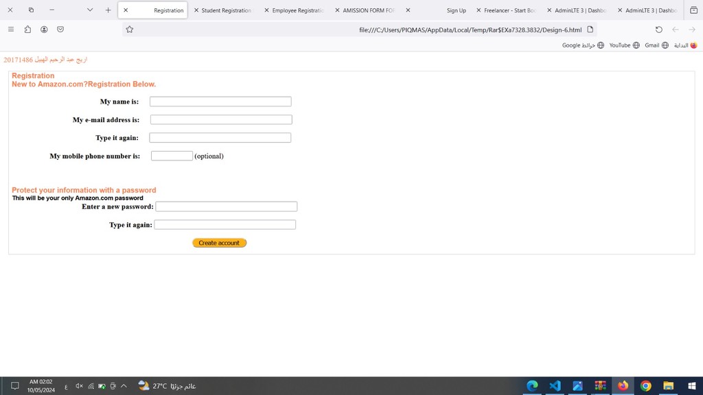The height and width of the screenshot is (395, 703).
Task: Switch to the Freelancer tab
Action: tap(509, 10)
